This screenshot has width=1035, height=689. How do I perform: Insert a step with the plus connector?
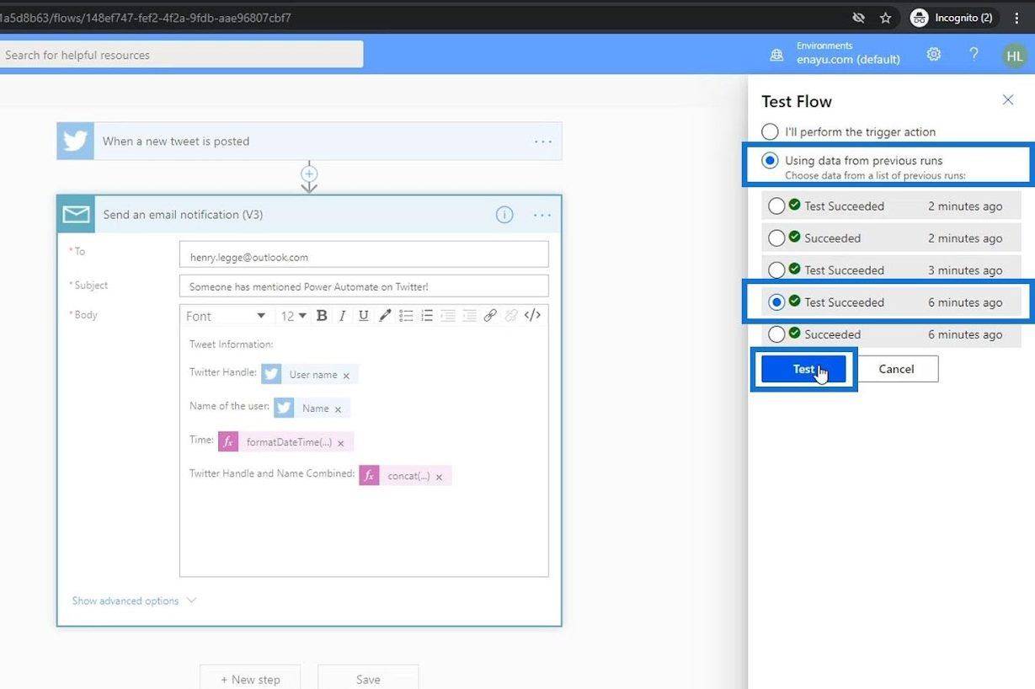tap(309, 174)
